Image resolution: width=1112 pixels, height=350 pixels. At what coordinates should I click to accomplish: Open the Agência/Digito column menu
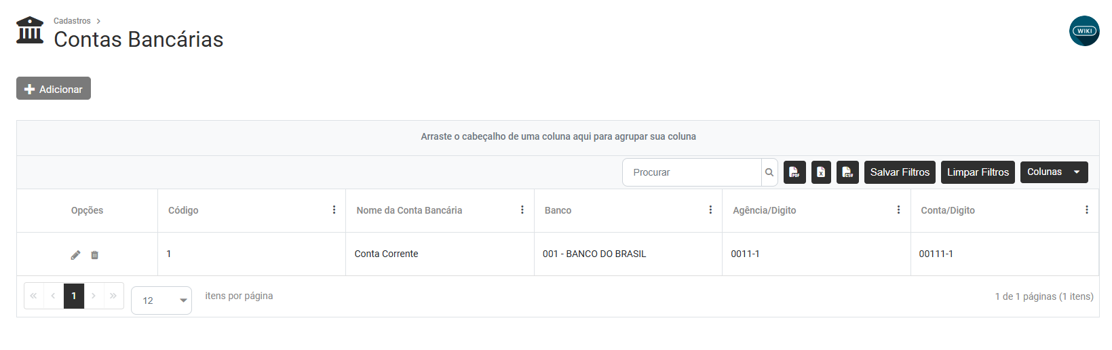tap(898, 210)
